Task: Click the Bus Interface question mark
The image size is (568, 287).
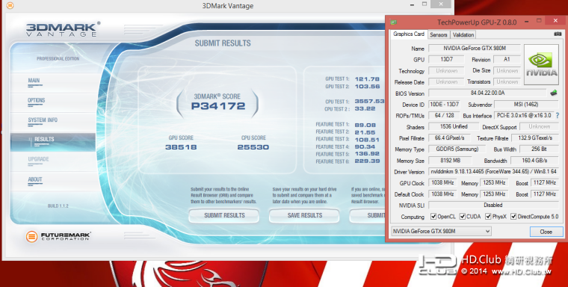Action: (557, 116)
